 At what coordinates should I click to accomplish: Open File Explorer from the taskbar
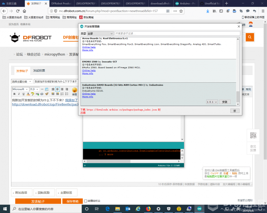(x=117, y=209)
